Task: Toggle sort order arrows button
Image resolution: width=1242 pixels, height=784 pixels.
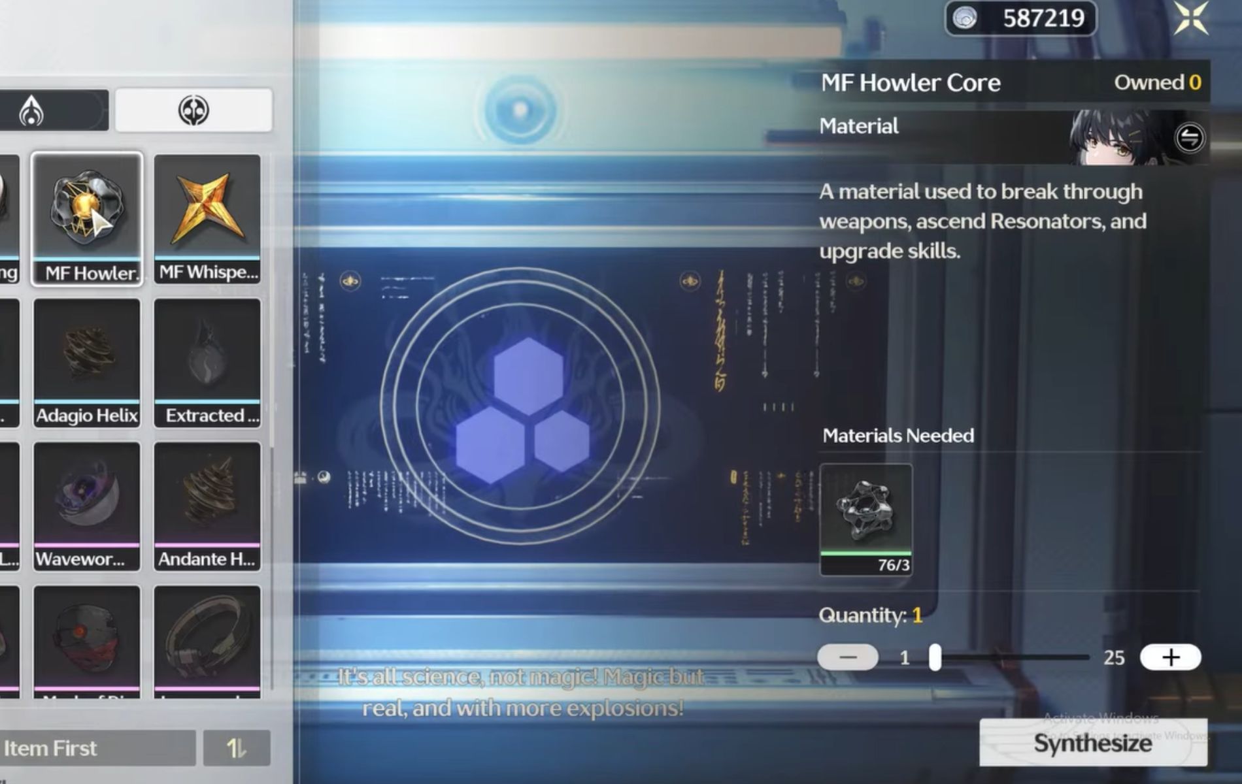Action: pos(236,748)
